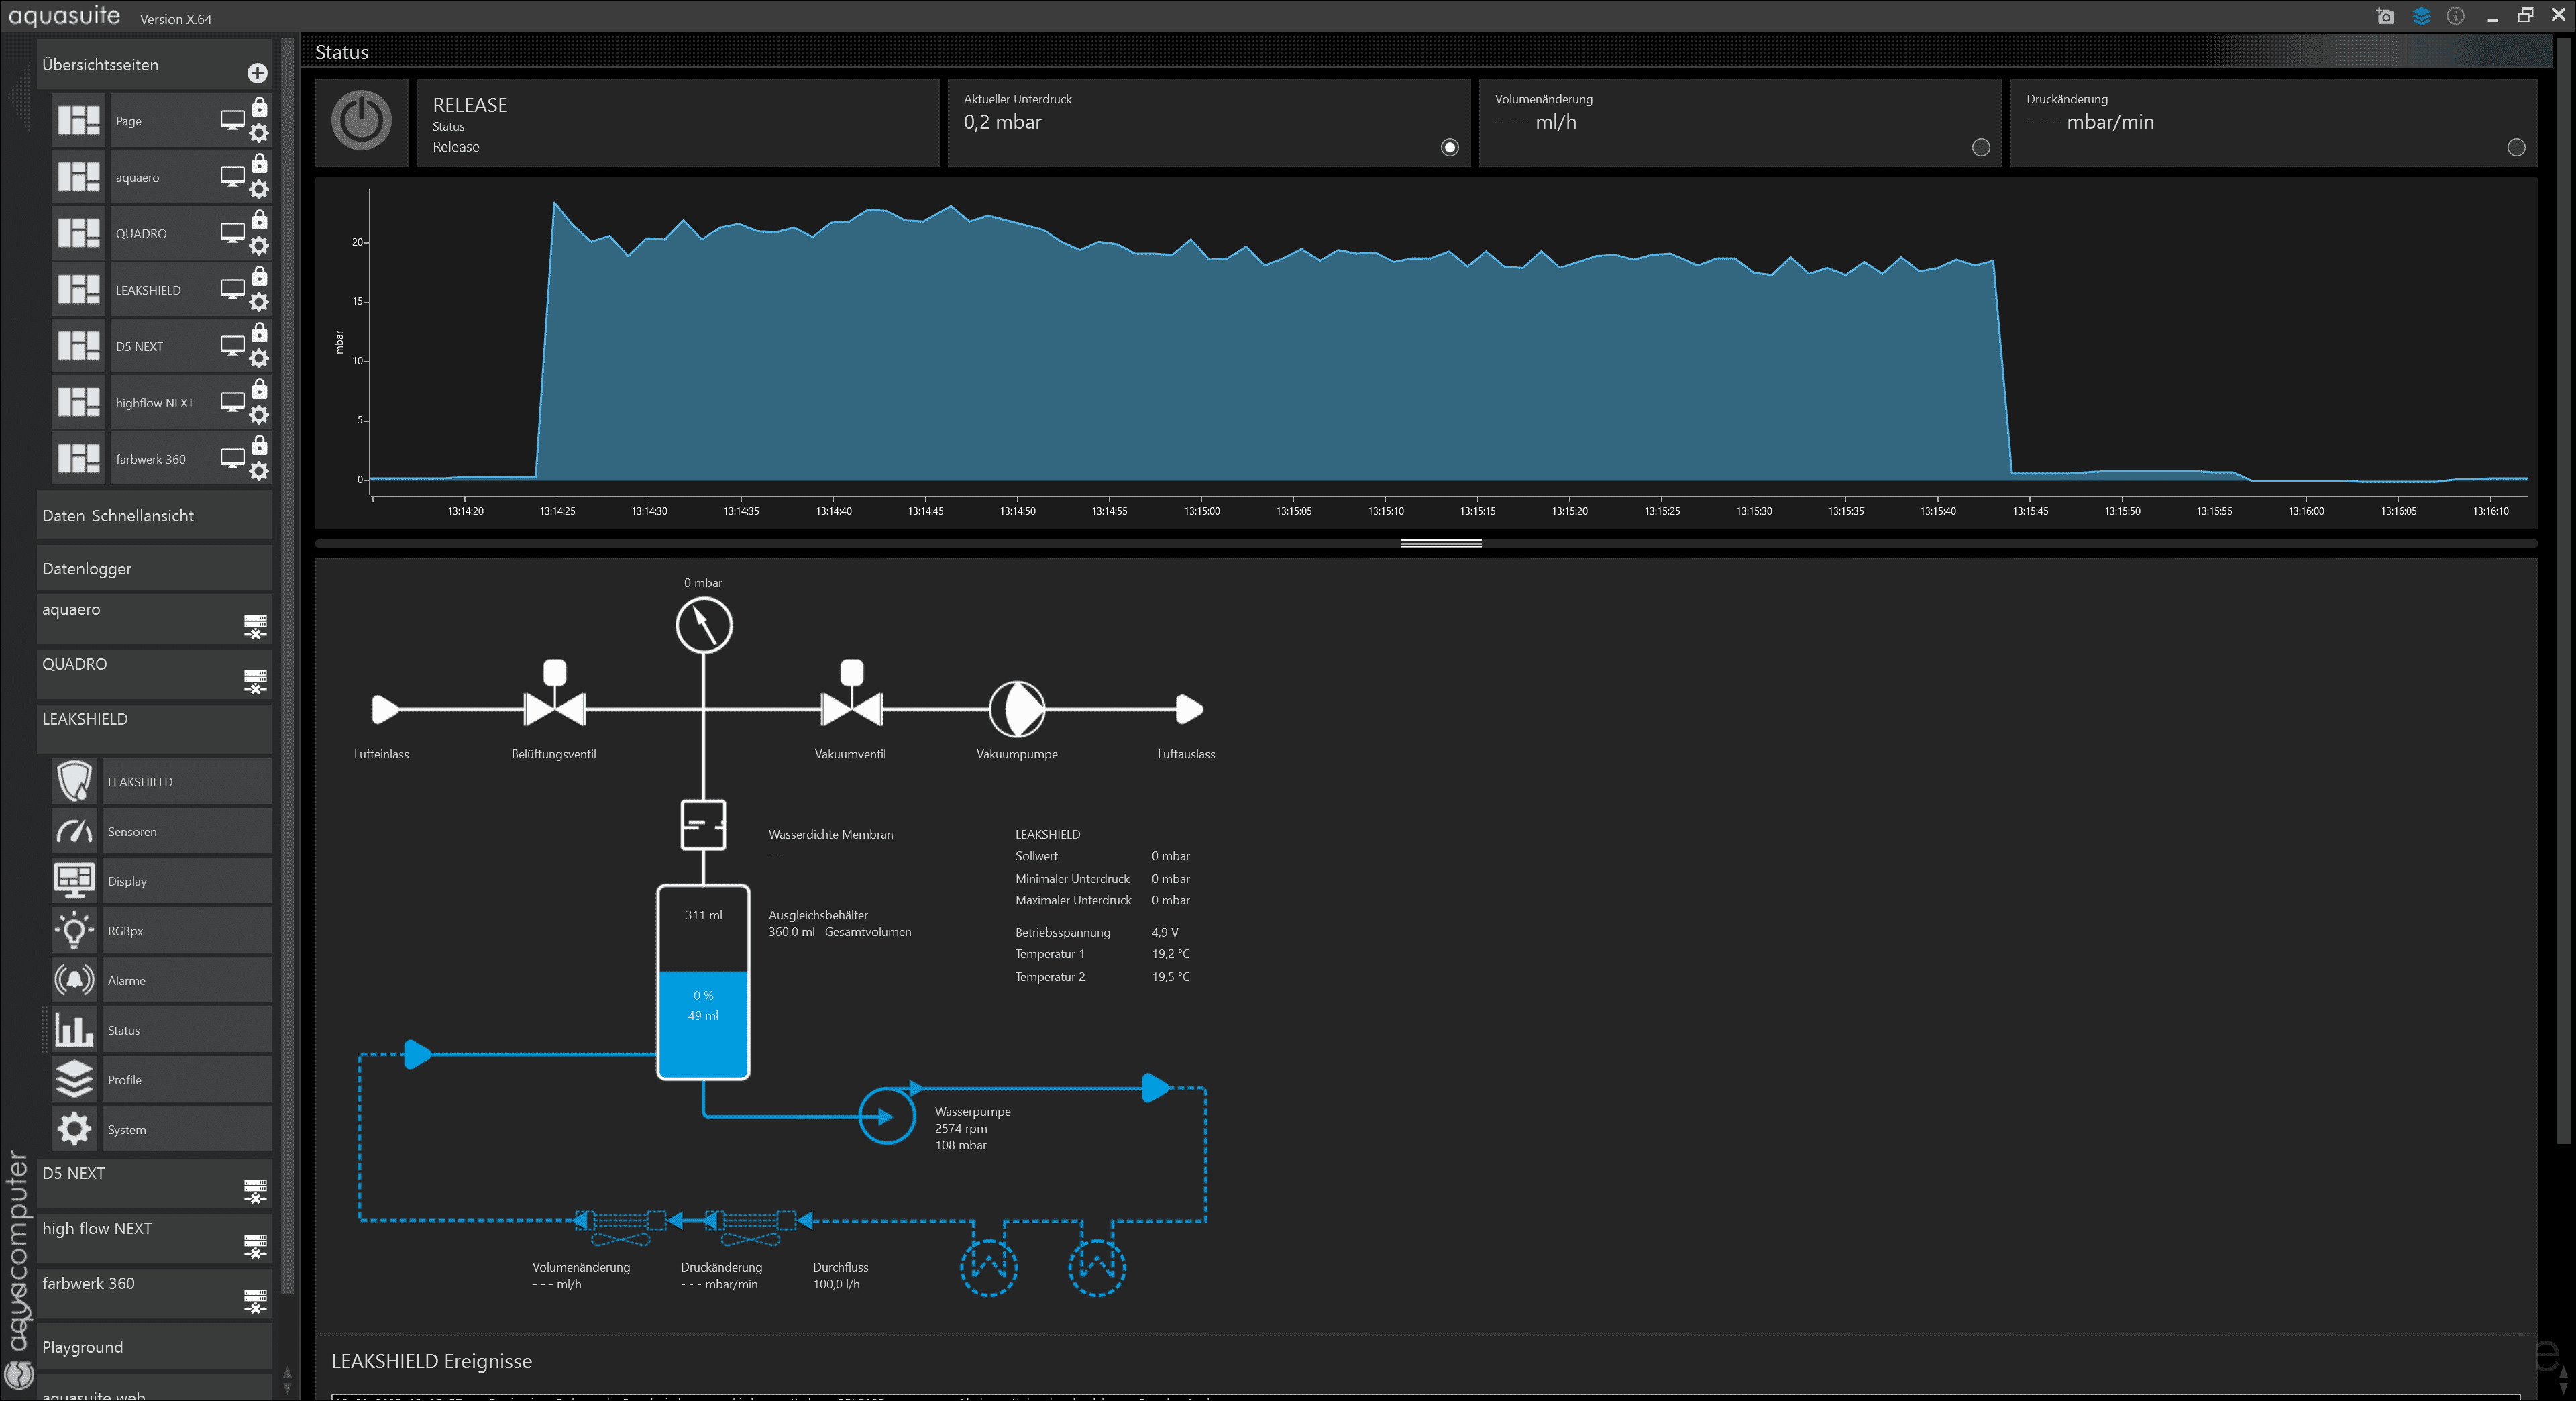Grab the splitter handle below the chart
Image resolution: width=2576 pixels, height=1401 pixels.
click(1441, 544)
